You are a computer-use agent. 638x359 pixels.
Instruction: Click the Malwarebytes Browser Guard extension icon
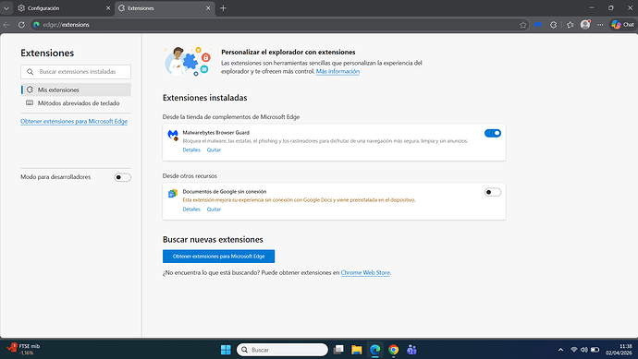click(x=173, y=135)
